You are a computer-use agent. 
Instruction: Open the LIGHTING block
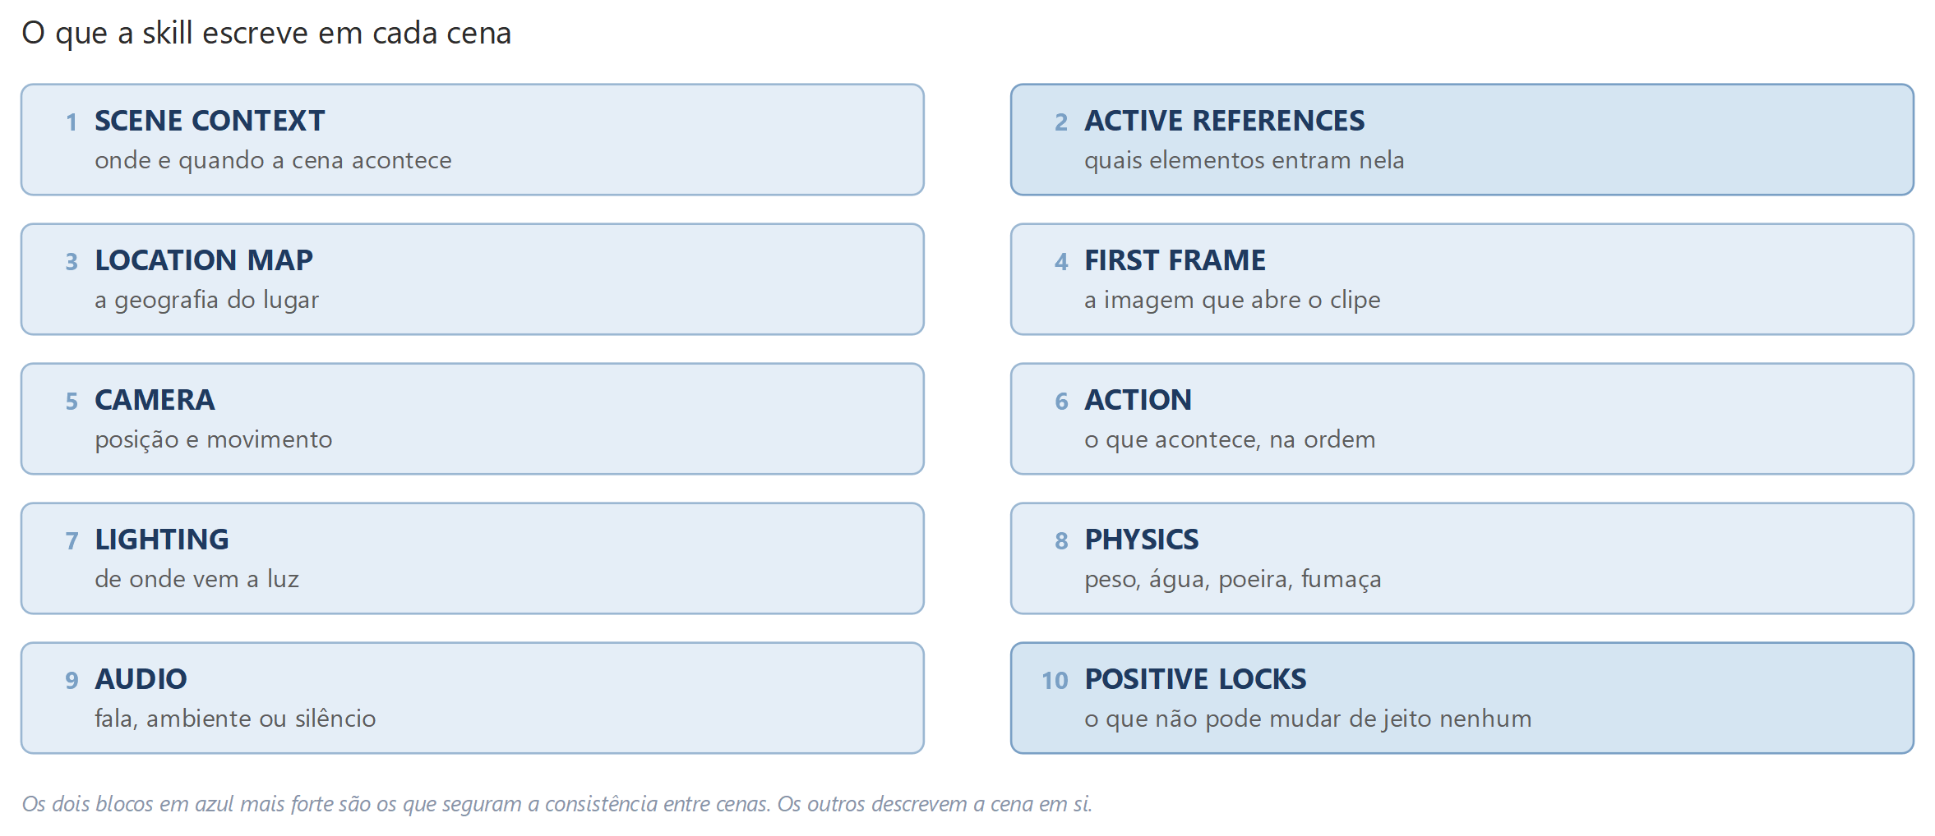pos(473,558)
